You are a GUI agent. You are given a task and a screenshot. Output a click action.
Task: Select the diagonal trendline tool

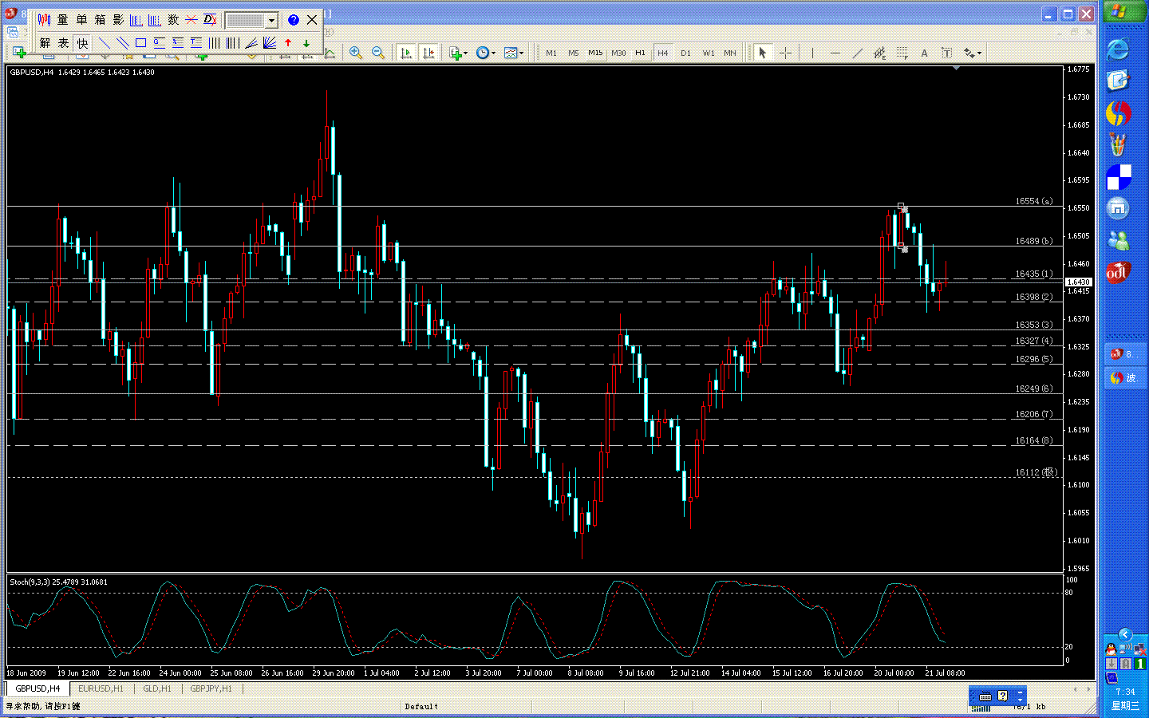(x=857, y=53)
